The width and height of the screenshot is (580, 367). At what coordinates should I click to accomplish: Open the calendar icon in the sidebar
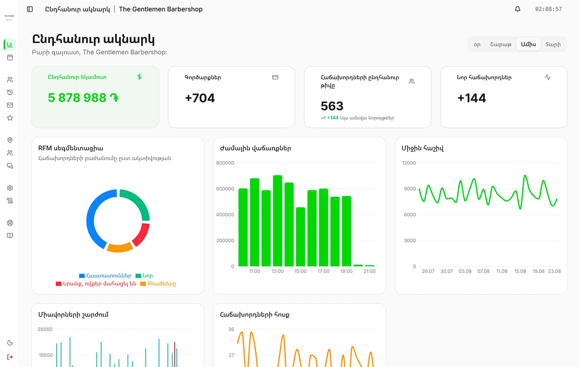point(10,57)
